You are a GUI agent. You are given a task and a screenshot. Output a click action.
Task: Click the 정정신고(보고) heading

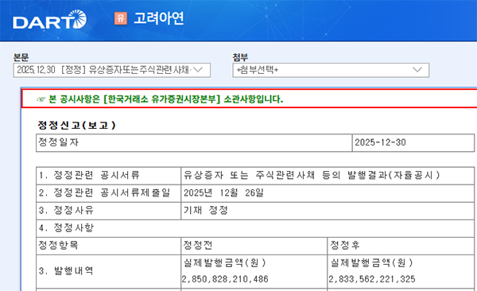pos(76,125)
